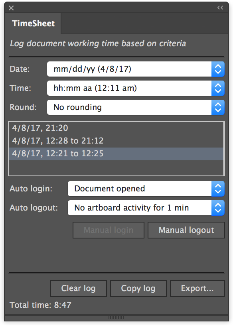The image size is (233, 327).
Task: Click the Auto logout blue arrow stepper
Action: tap(218, 208)
